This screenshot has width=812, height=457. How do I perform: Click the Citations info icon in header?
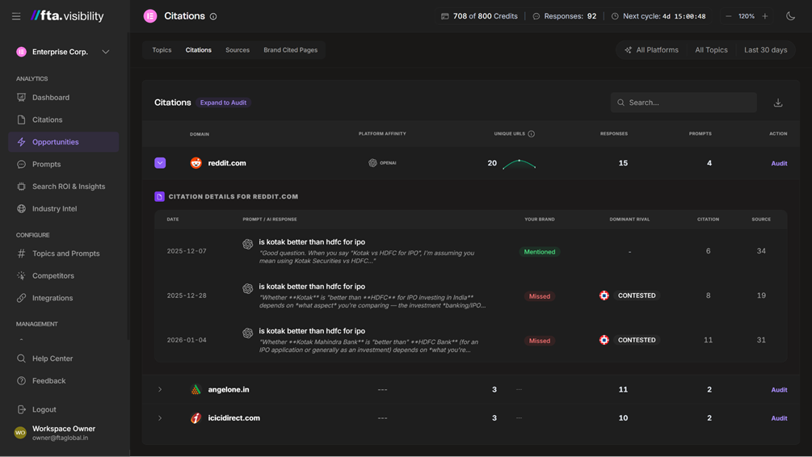(213, 17)
